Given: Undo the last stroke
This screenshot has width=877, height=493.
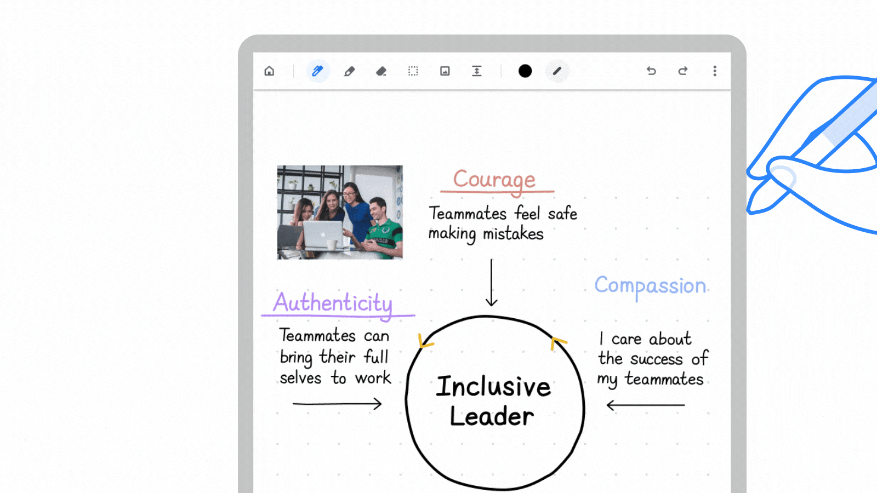Looking at the screenshot, I should tap(651, 71).
